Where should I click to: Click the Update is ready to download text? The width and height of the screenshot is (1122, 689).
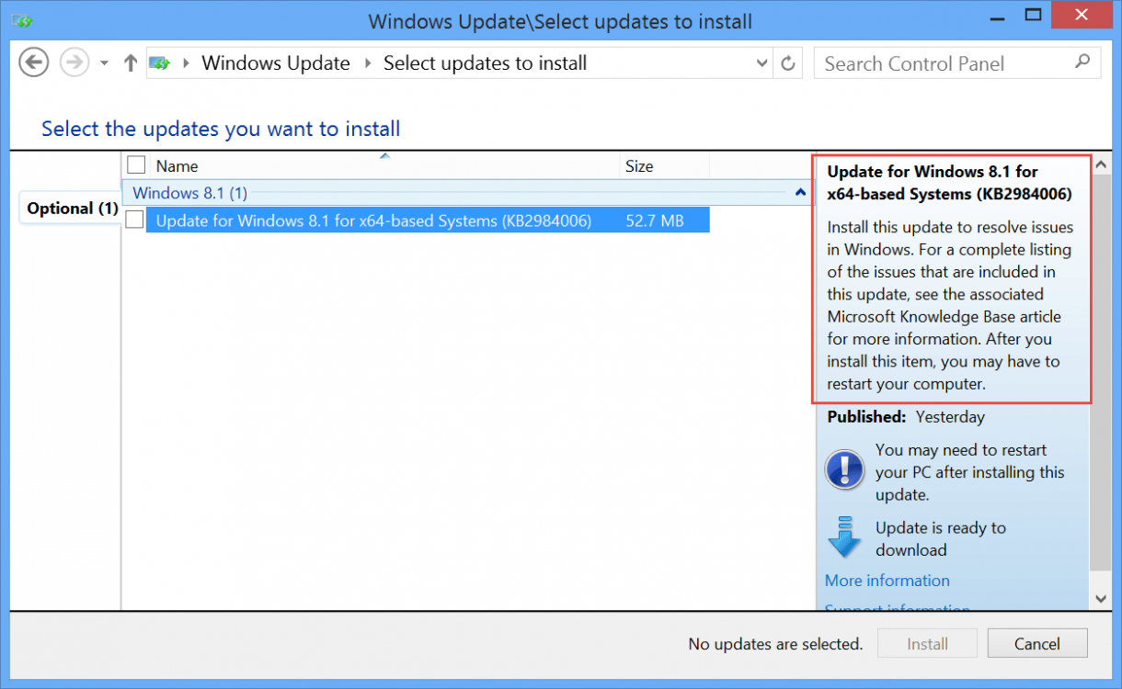point(941,539)
